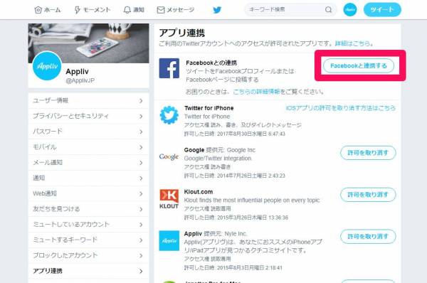Click the chevron next to Web通知
This screenshot has width=427, height=283.
141,193
